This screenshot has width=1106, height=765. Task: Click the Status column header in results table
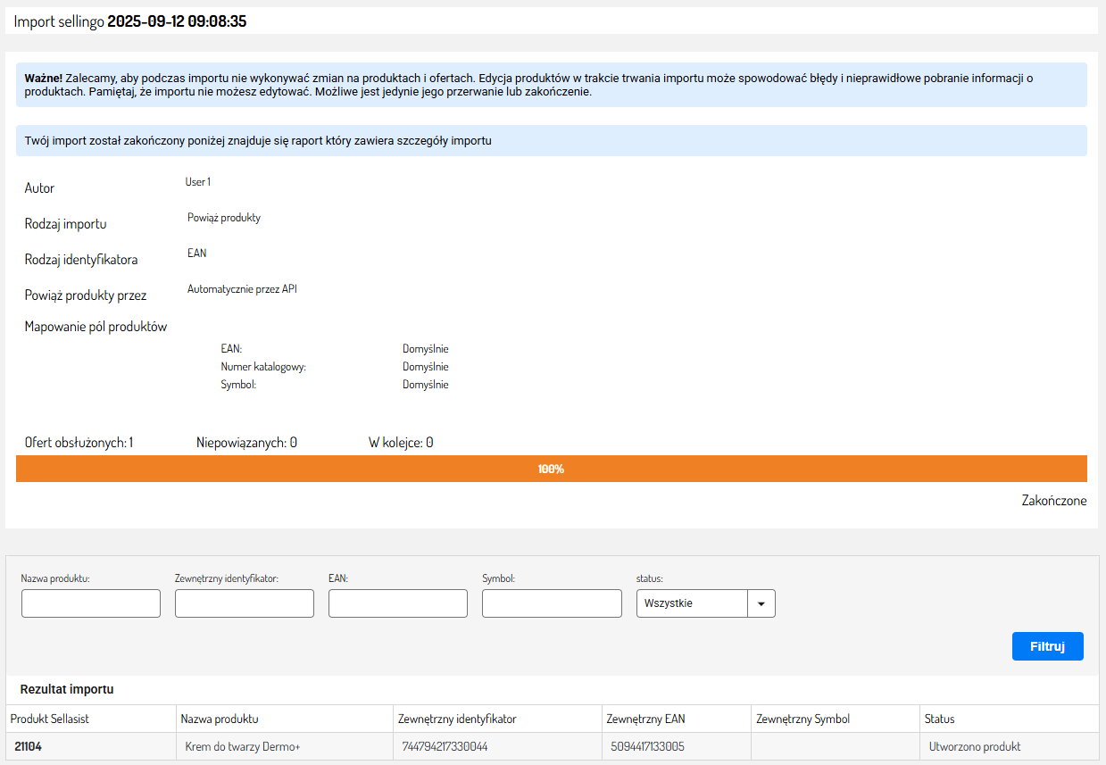(x=939, y=719)
